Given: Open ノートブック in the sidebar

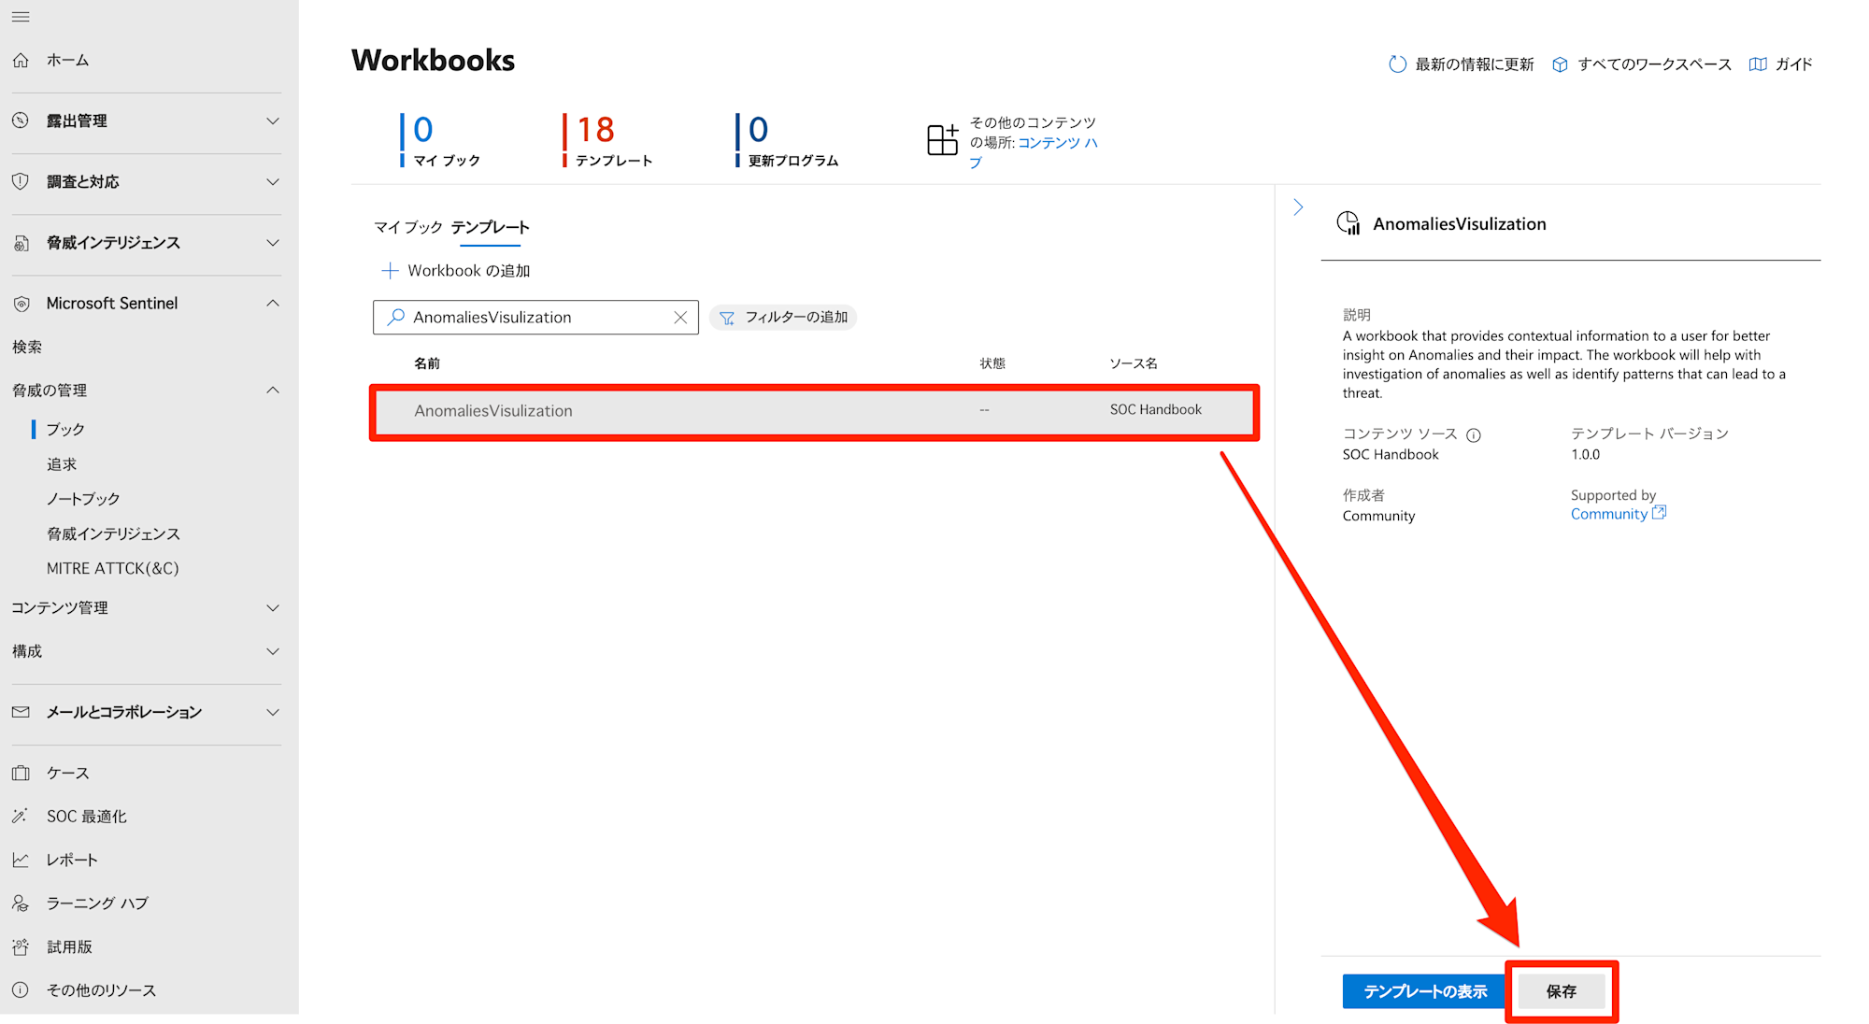Looking at the screenshot, I should click(x=83, y=499).
